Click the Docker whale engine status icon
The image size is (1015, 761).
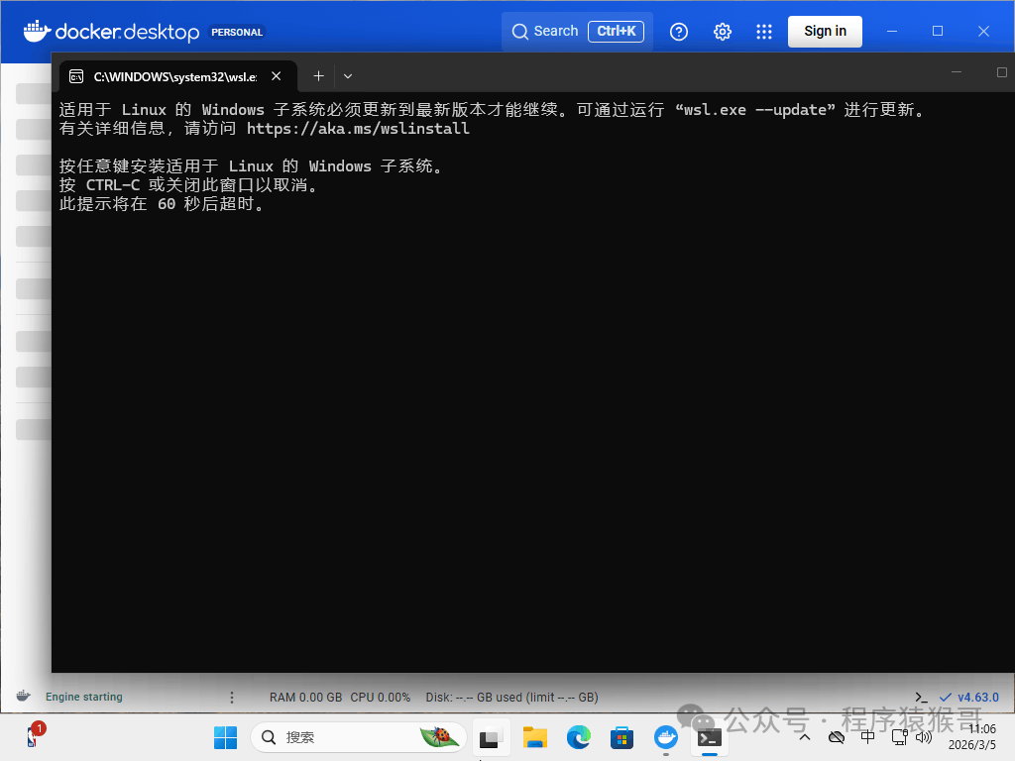tap(24, 697)
